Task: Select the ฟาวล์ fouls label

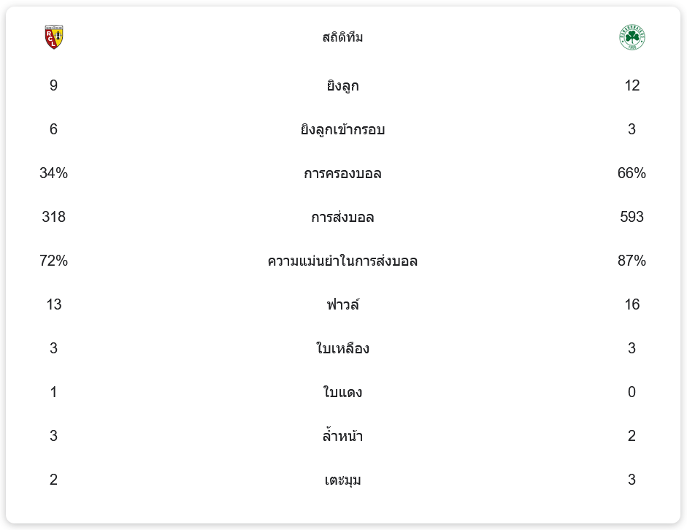Action: 342,305
